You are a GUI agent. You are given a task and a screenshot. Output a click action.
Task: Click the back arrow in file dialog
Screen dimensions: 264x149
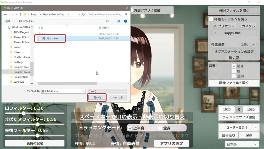pyautogui.click(x=5, y=14)
